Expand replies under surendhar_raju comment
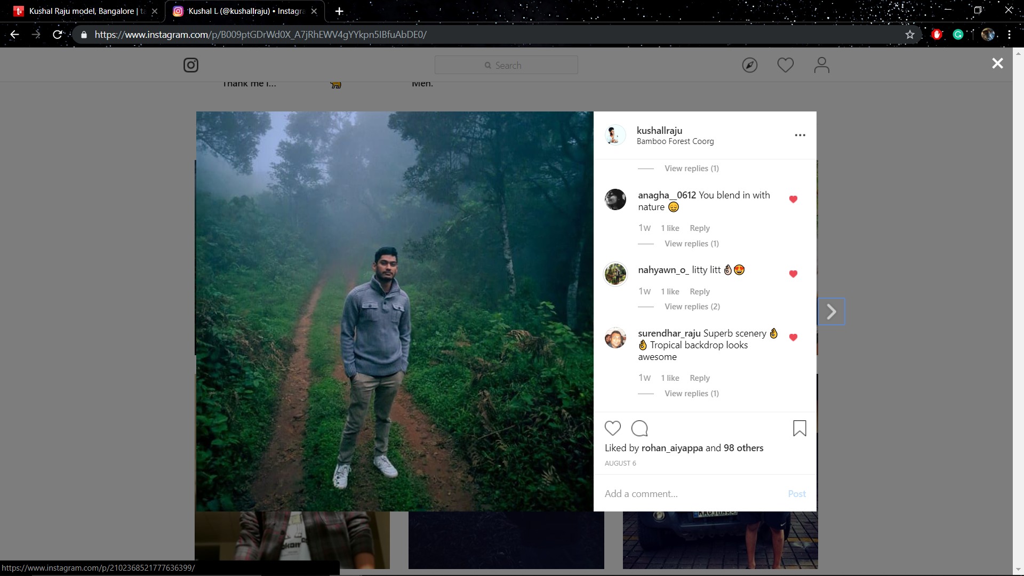Image resolution: width=1024 pixels, height=576 pixels. click(x=691, y=394)
